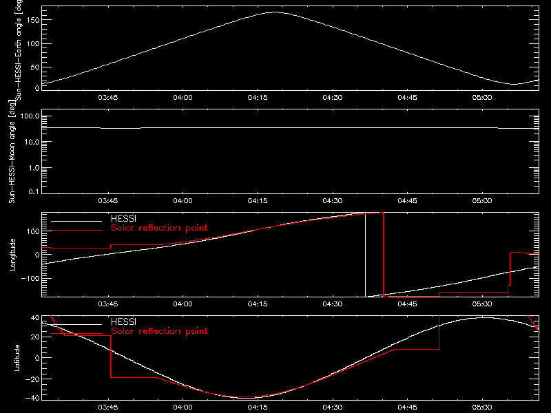
Task: Click the '100' tick of Earth angle plot
Action: point(34,44)
